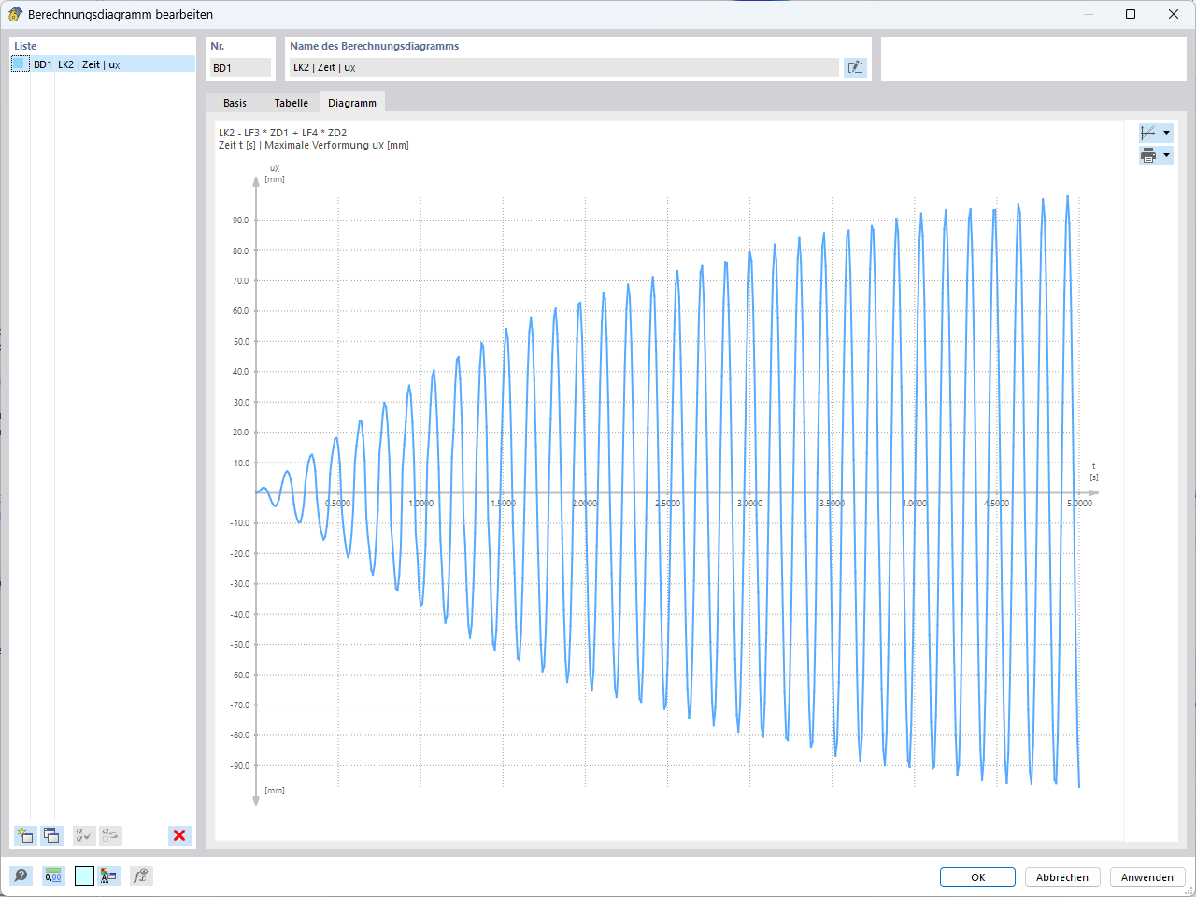Confirm with the OK button
The image size is (1196, 897).
click(x=977, y=877)
